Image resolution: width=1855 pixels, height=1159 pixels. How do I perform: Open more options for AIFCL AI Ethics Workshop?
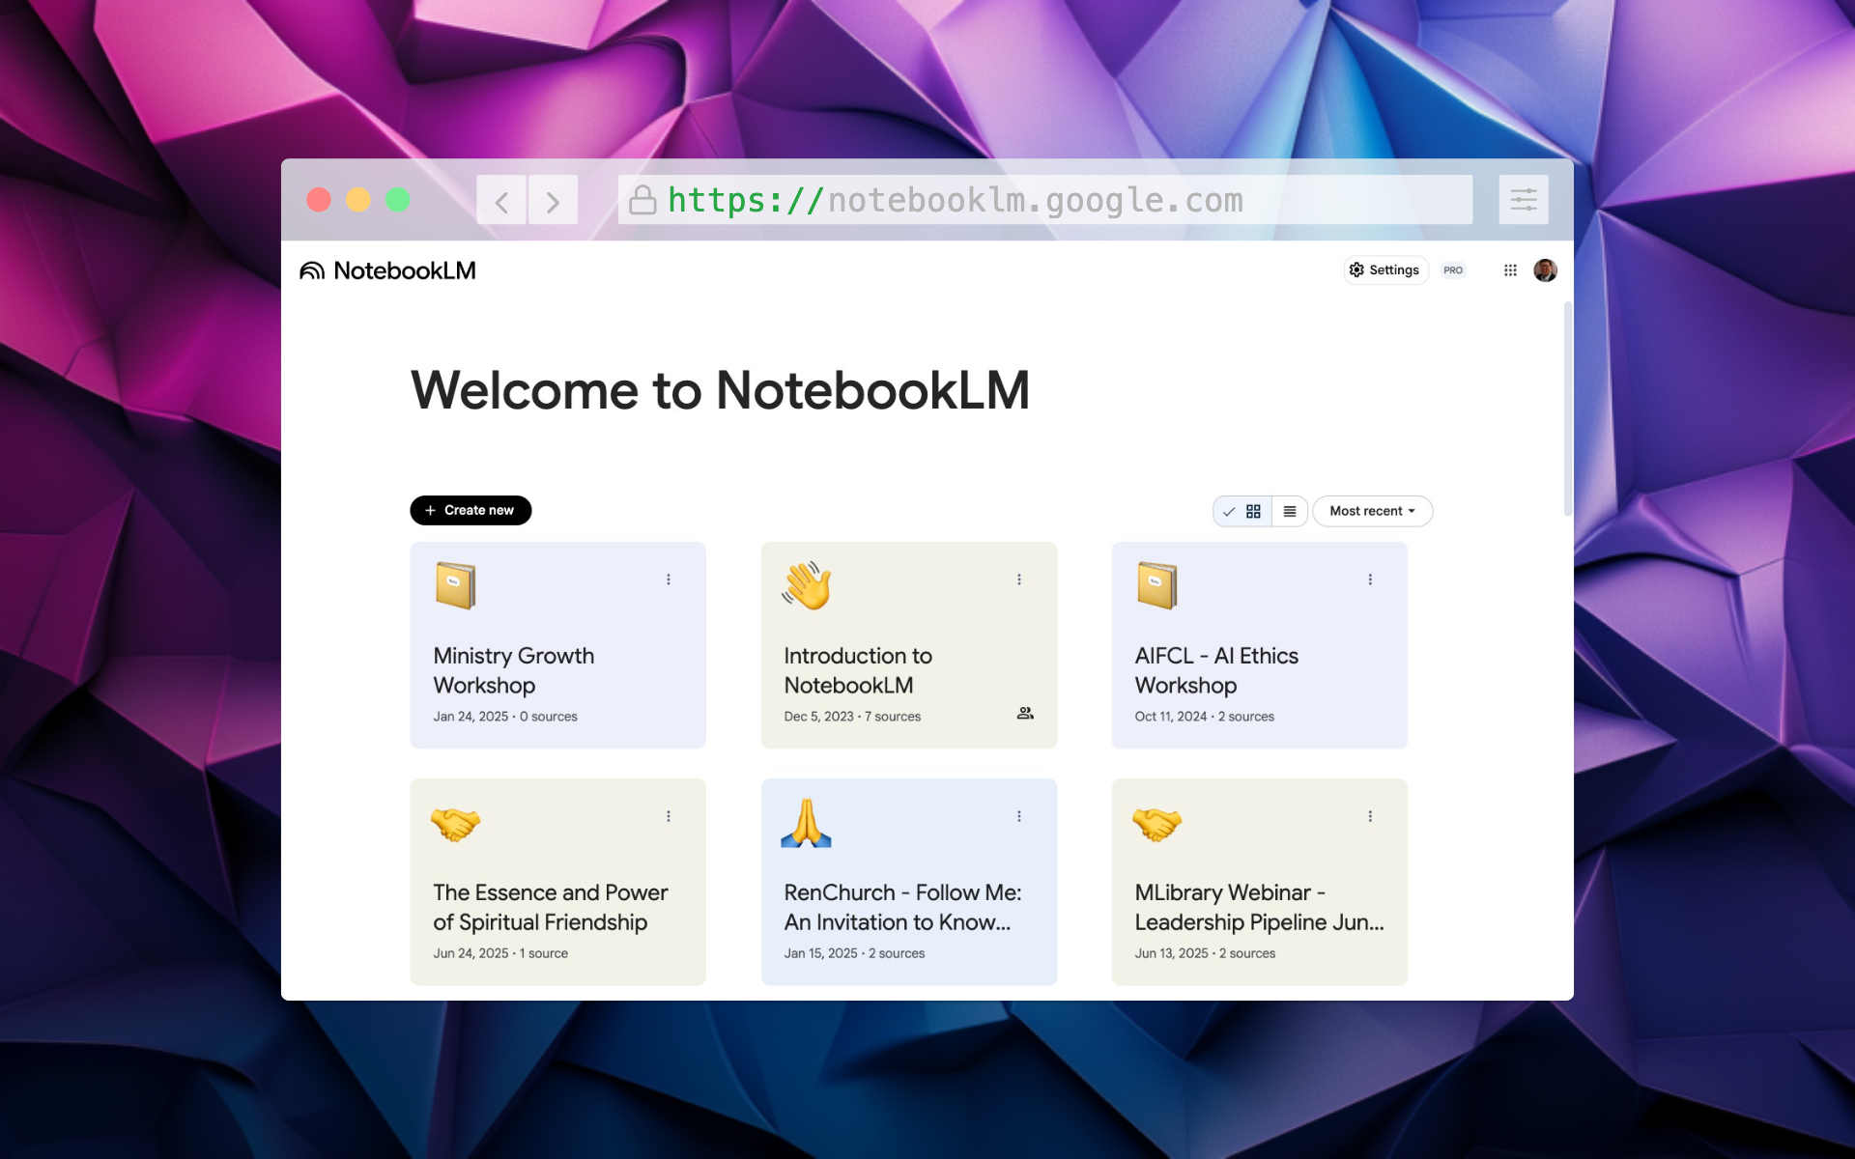click(1369, 579)
